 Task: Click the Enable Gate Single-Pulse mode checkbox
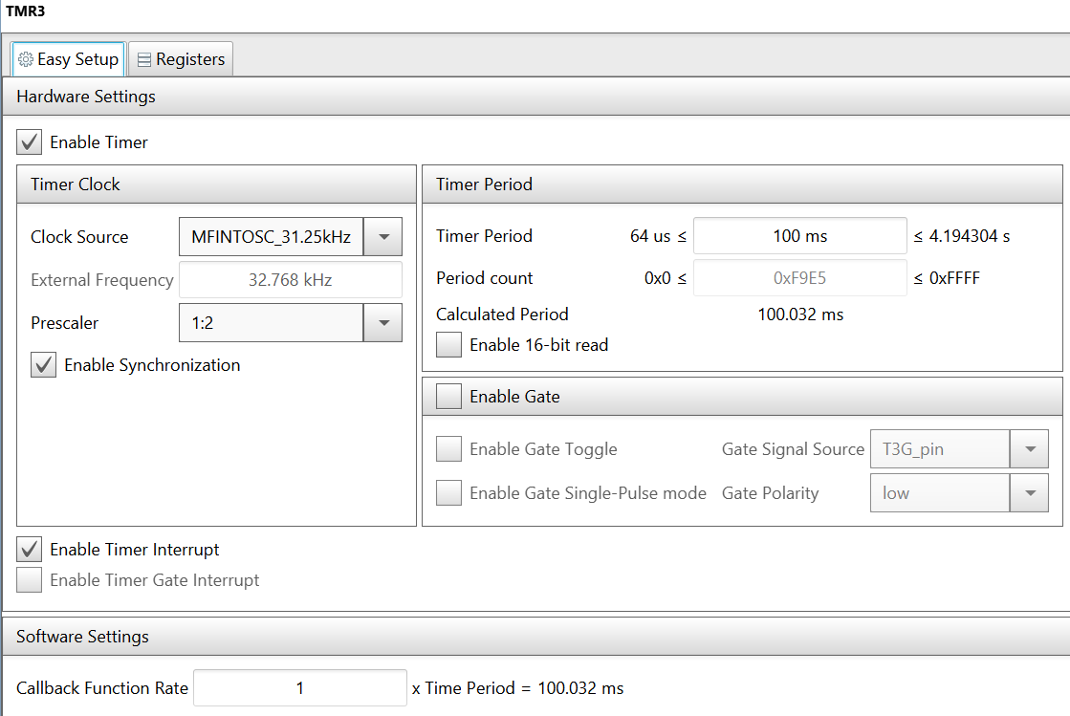448,492
